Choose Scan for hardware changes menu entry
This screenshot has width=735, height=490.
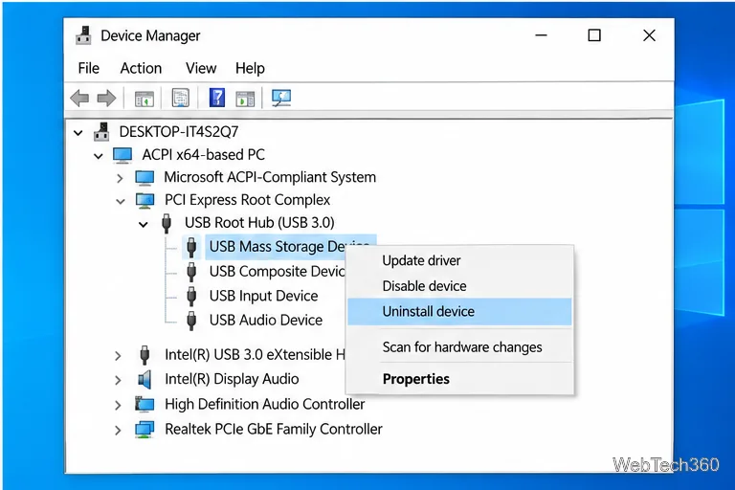pyautogui.click(x=459, y=347)
